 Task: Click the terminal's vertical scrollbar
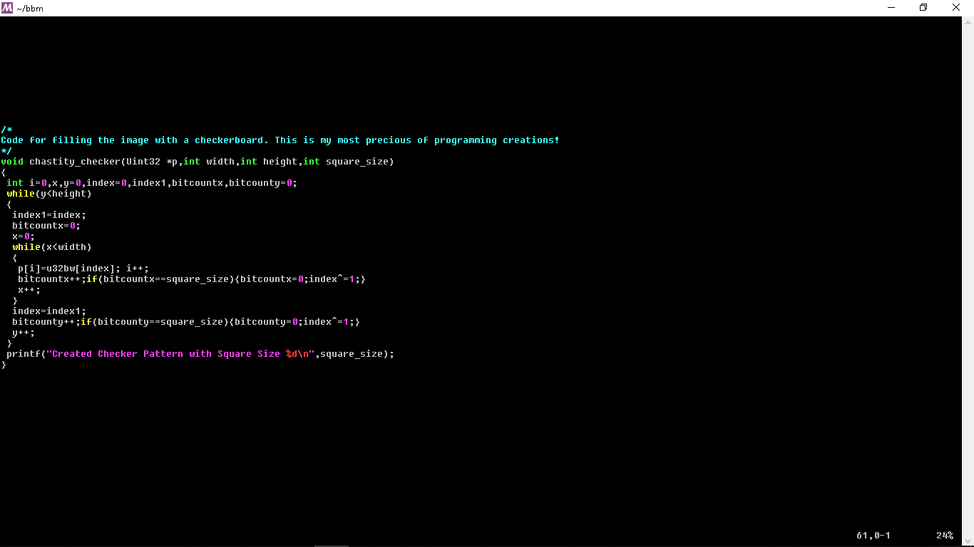pyautogui.click(x=968, y=281)
